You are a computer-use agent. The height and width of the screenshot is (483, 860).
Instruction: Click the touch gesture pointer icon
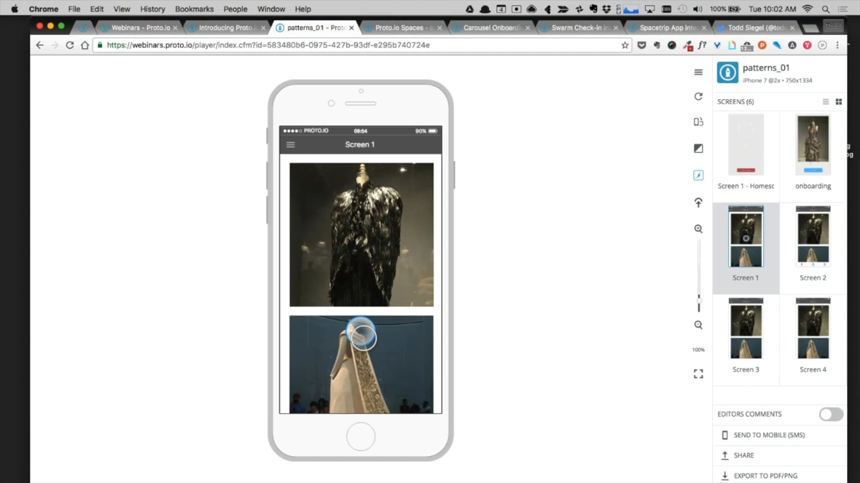pos(698,203)
